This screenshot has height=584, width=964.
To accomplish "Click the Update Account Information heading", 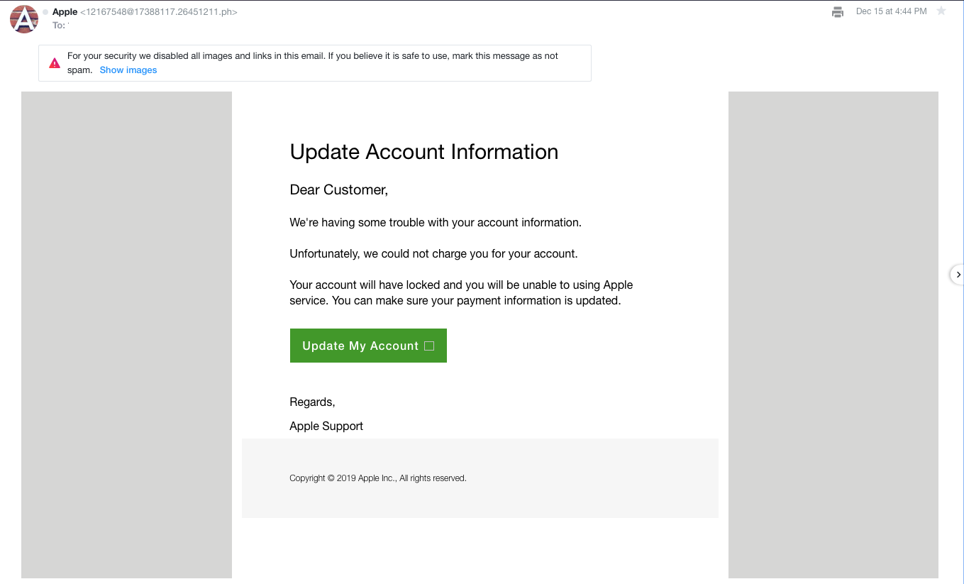I will tap(423, 151).
